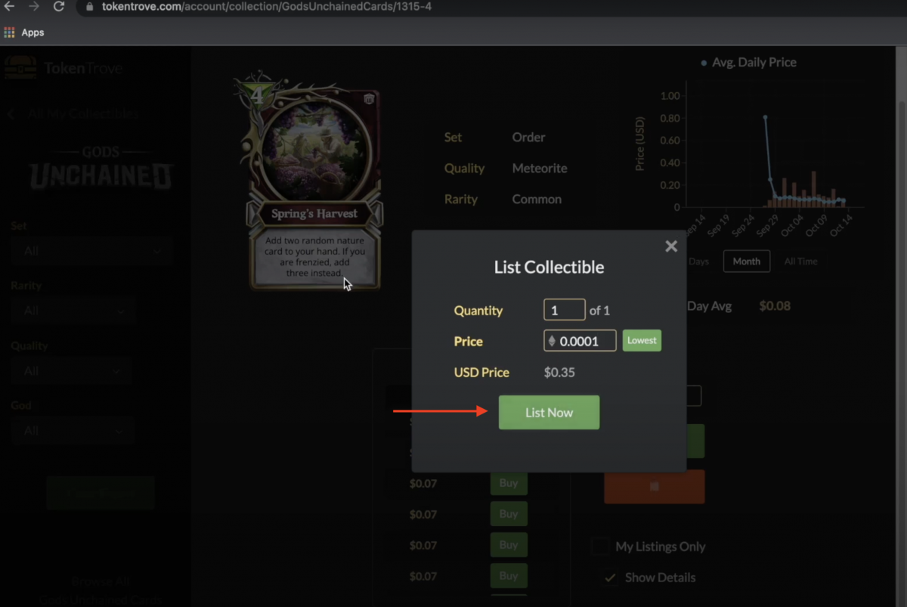This screenshot has height=607, width=907.
Task: Open the Set filter dropdown
Action: pos(91,250)
